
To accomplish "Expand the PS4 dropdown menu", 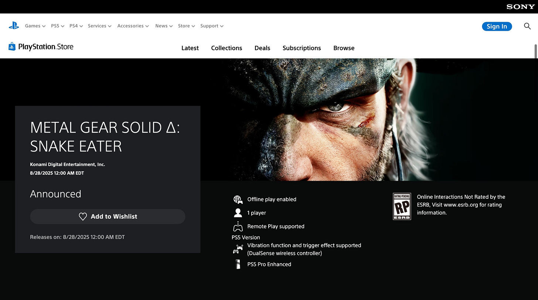I will (76, 26).
